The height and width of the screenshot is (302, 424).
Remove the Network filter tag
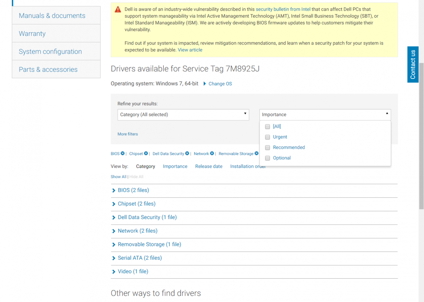click(x=212, y=154)
